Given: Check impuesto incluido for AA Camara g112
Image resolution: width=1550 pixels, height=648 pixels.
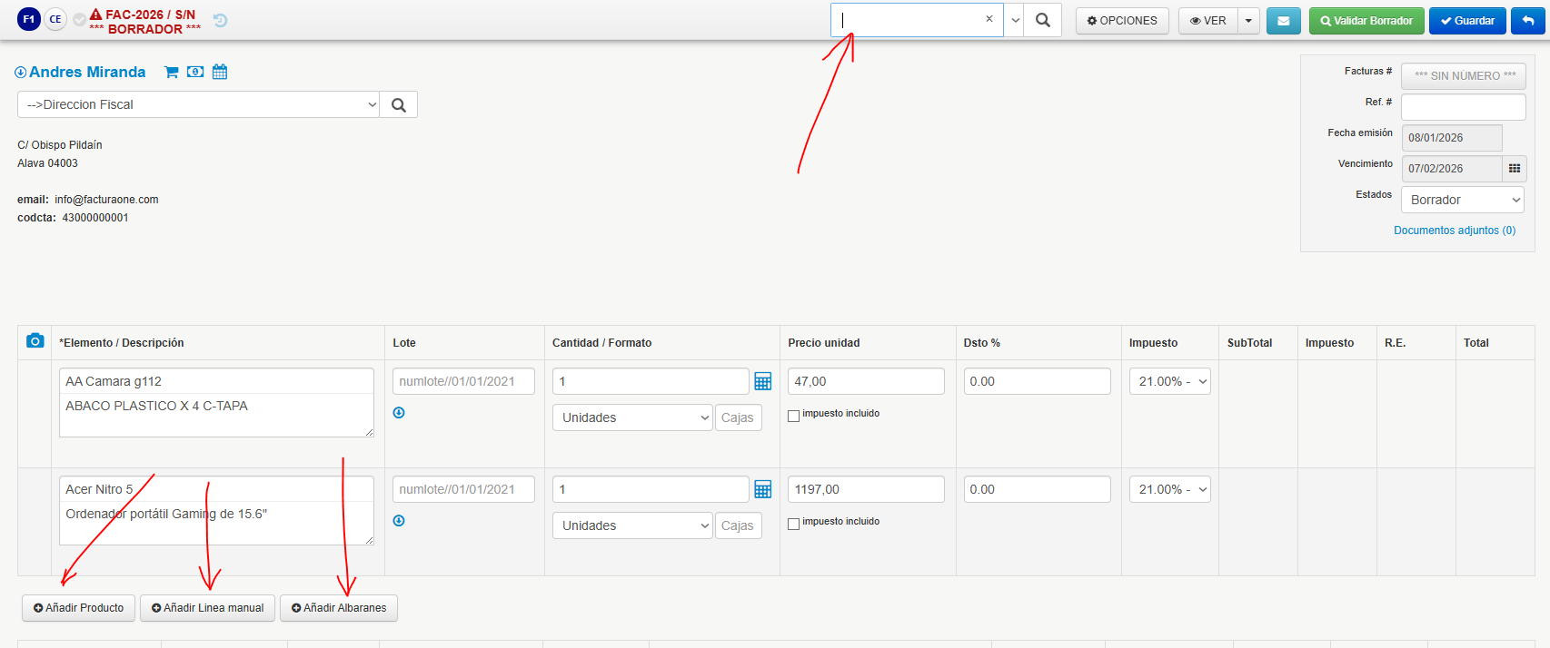Looking at the screenshot, I should click(x=794, y=416).
